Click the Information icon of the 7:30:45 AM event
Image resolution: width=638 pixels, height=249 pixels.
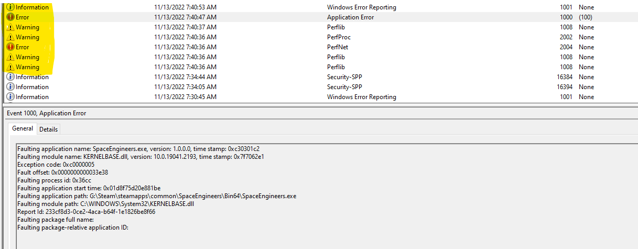click(10, 97)
